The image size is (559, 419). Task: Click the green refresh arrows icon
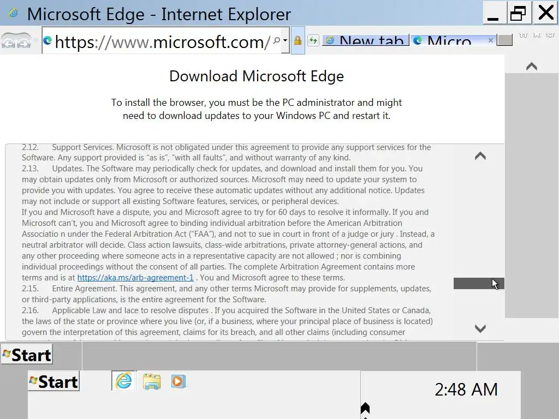pyautogui.click(x=313, y=40)
